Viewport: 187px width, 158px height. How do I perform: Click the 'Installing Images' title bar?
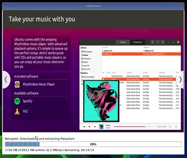click(x=93, y=6)
